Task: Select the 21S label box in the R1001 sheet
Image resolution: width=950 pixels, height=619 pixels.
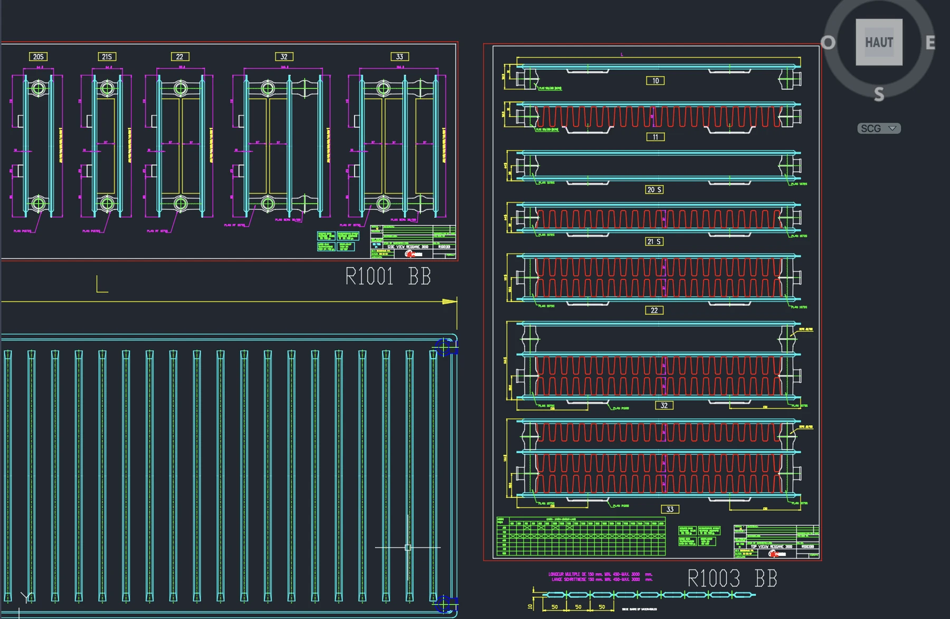Action: click(107, 57)
